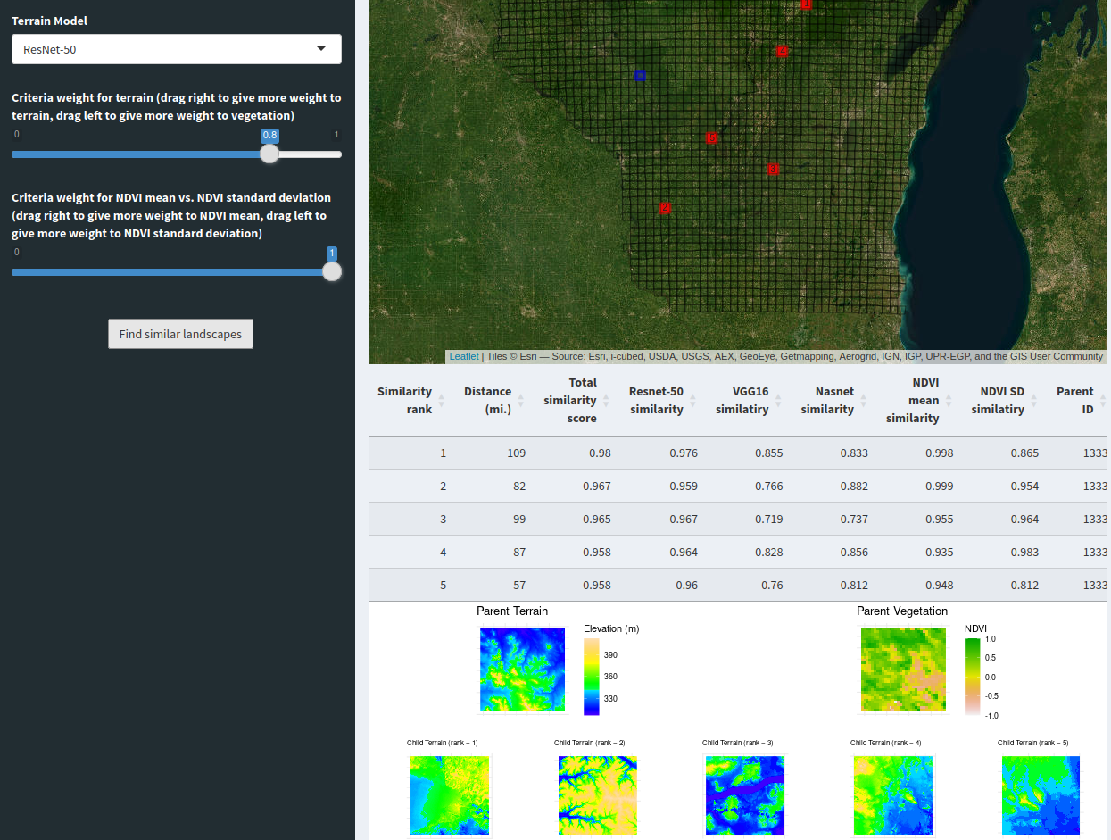
Task: Open the Terrain Model ResNet-50 dropdown
Action: 177,49
